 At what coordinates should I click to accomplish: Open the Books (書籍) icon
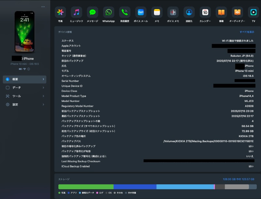pos(221,12)
